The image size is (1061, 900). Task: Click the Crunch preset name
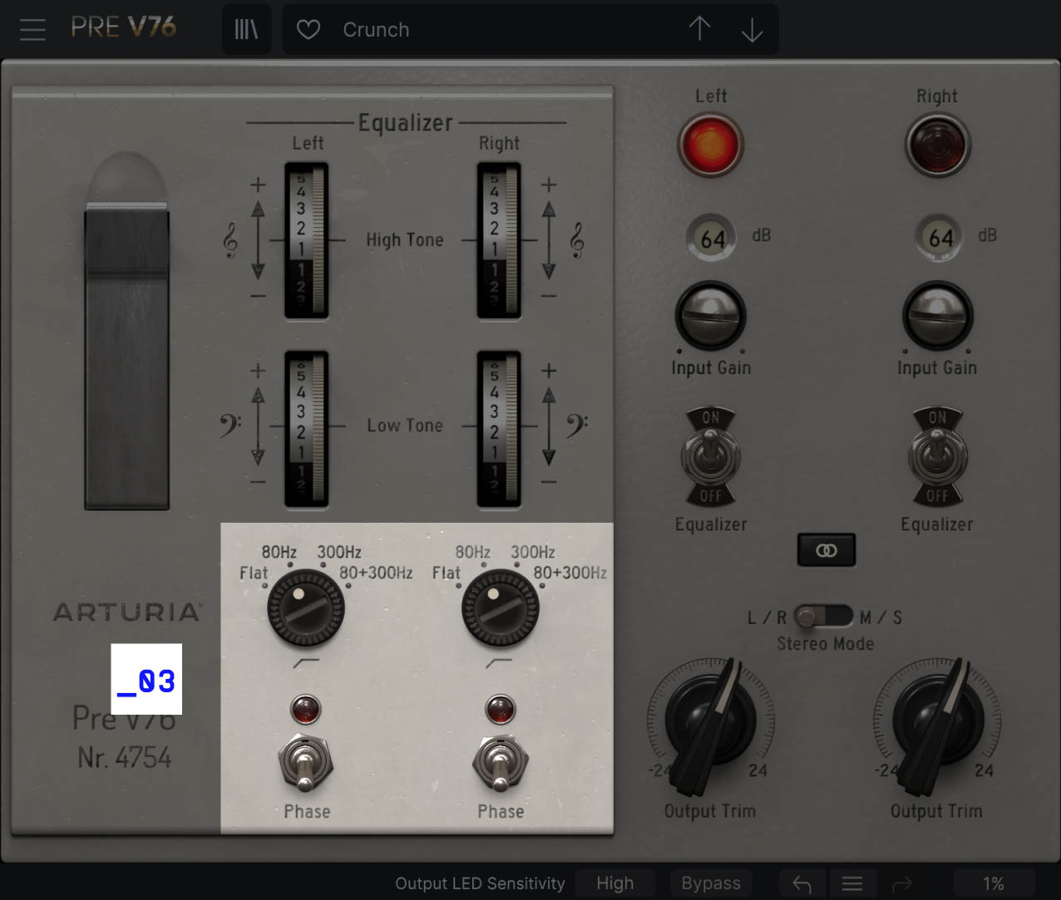(376, 30)
